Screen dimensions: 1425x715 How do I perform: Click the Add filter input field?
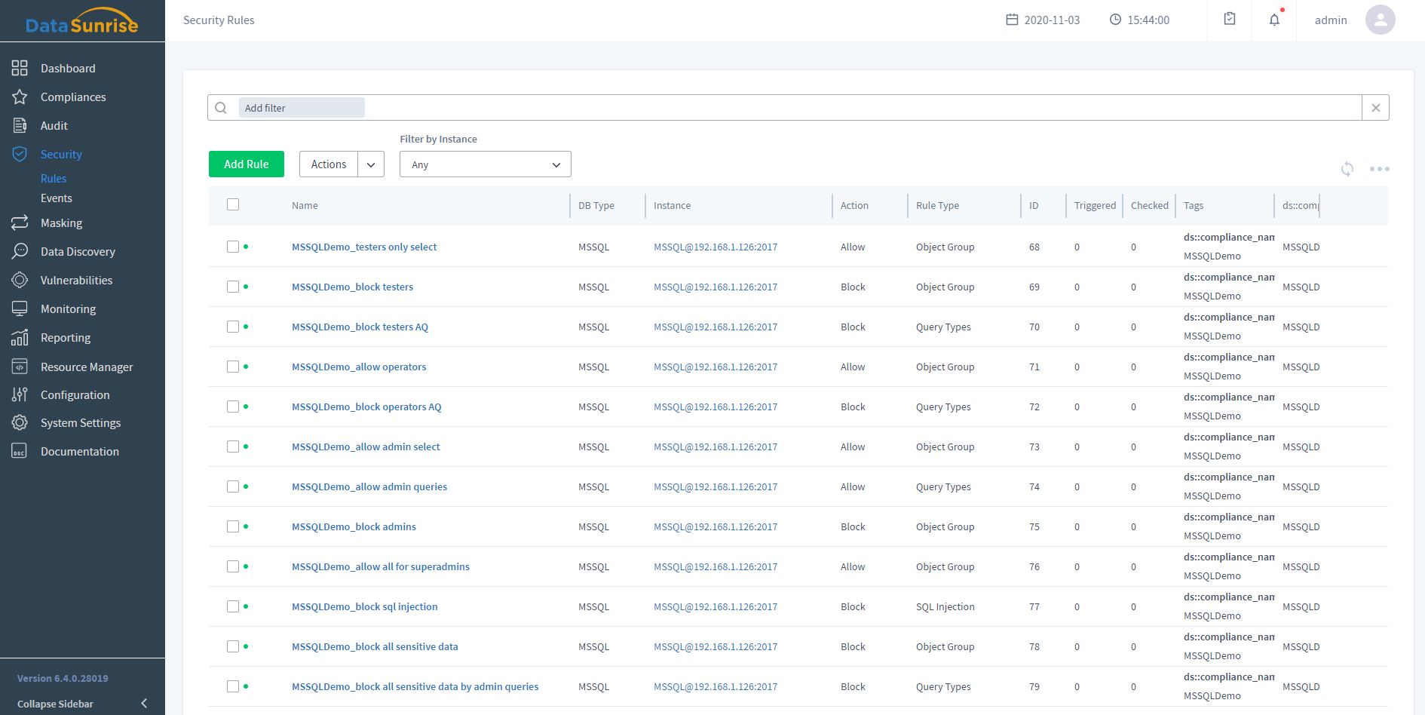[302, 108]
